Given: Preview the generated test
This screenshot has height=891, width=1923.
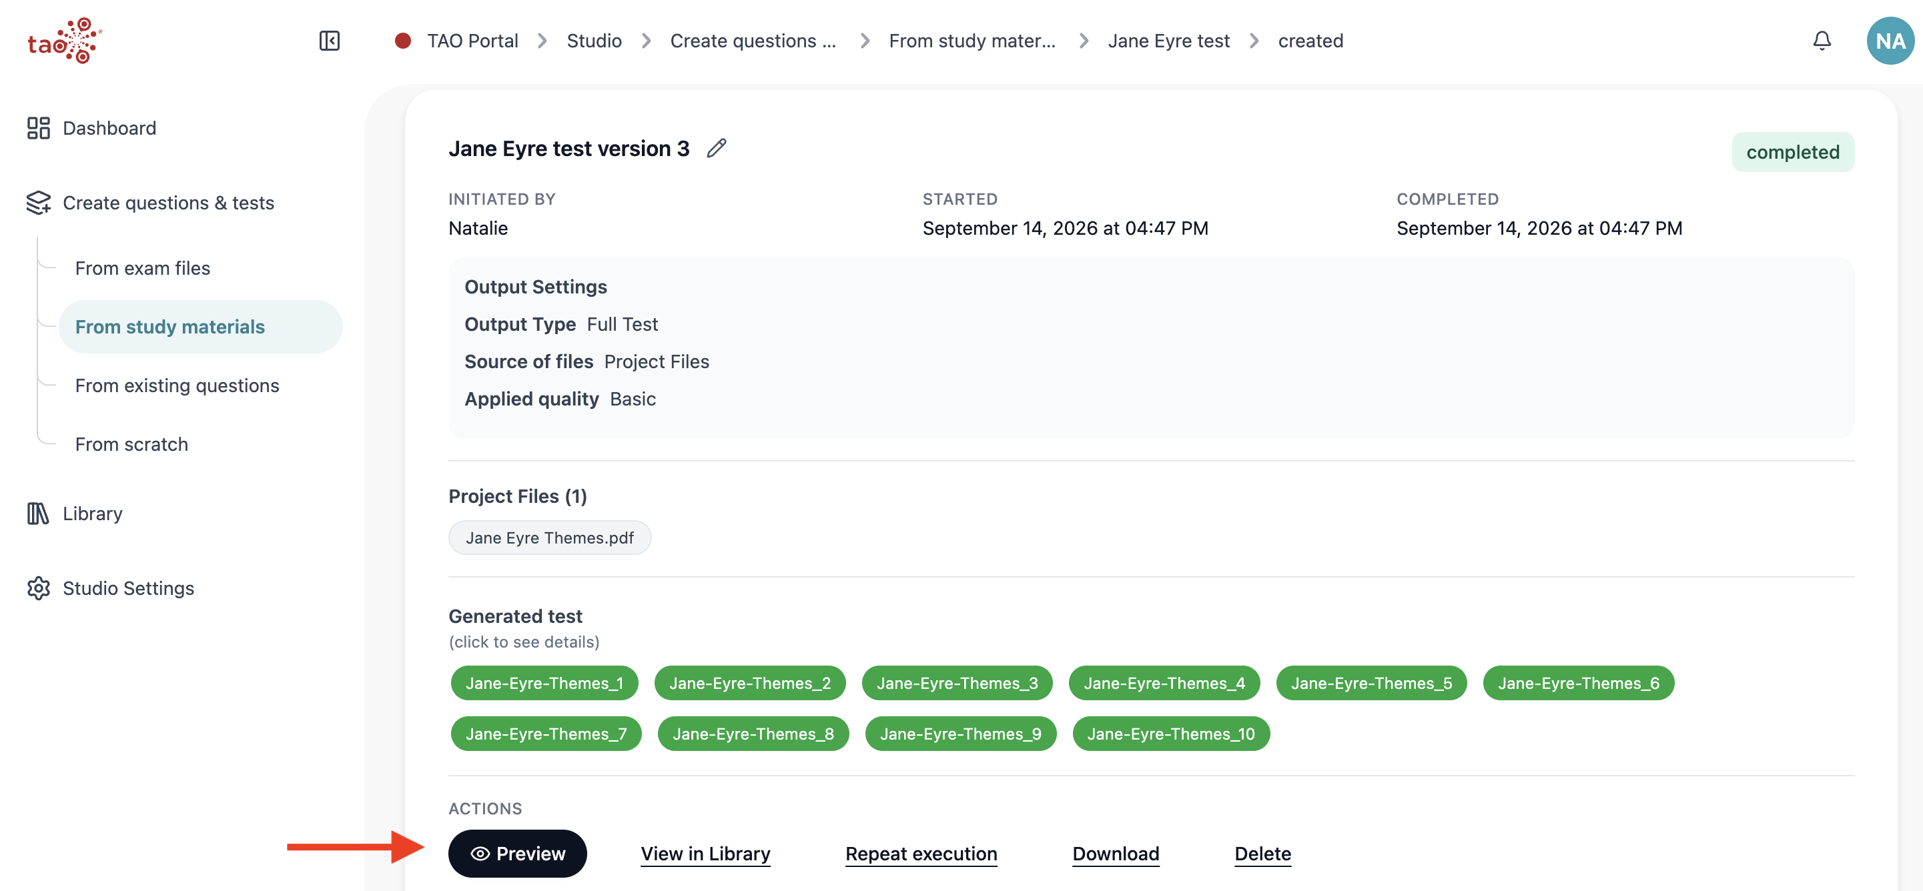Looking at the screenshot, I should point(517,853).
